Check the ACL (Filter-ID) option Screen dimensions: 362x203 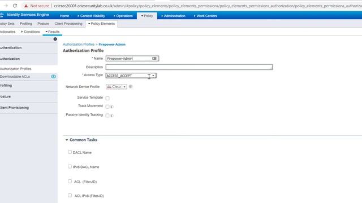pyautogui.click(x=70, y=182)
